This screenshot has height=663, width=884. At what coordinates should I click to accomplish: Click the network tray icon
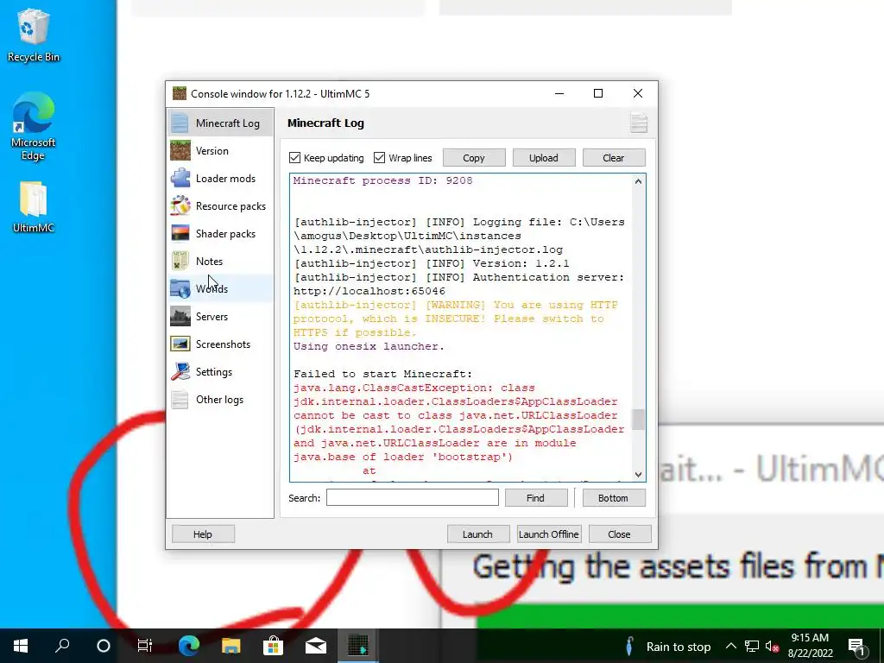(x=752, y=647)
